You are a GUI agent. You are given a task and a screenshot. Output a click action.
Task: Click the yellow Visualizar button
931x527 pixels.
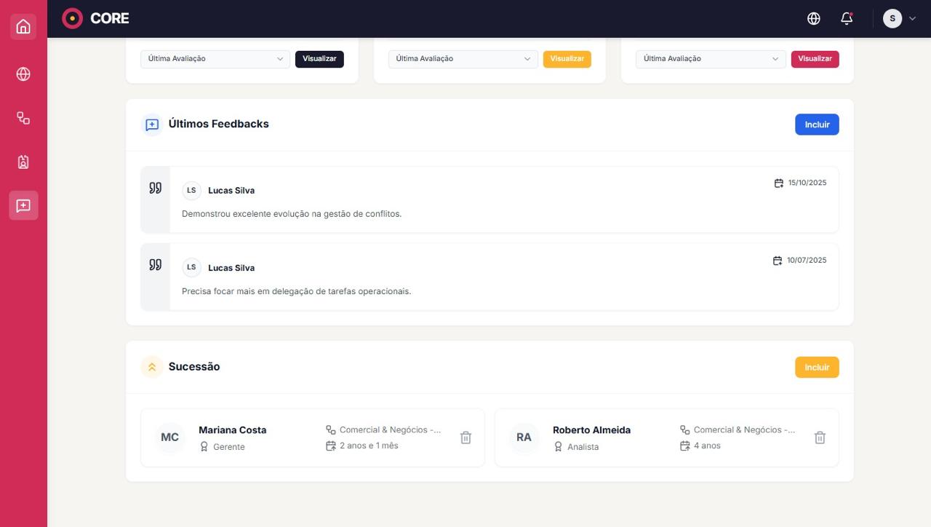[567, 59]
